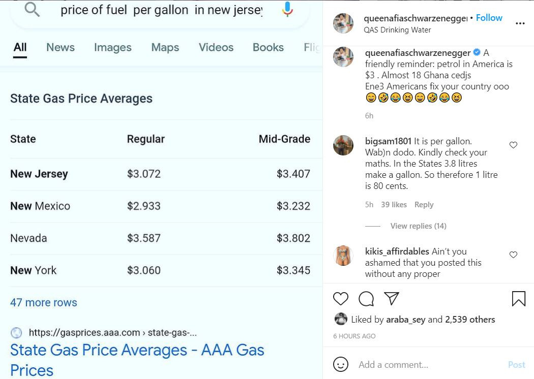
Task: Follow queenafiaschwarzenegger
Action: coord(489,17)
